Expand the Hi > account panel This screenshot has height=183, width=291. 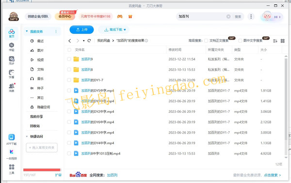(277, 17)
